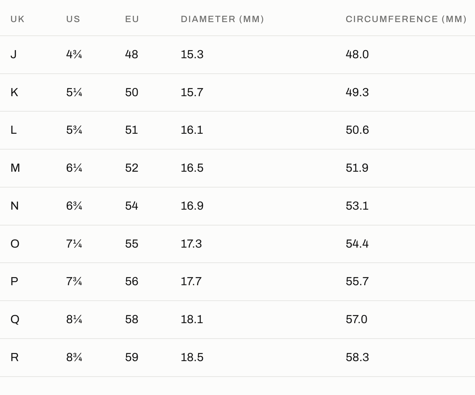Click the Diameter (MM) column header
Screen dimensions: 475x395
tap(222, 19)
